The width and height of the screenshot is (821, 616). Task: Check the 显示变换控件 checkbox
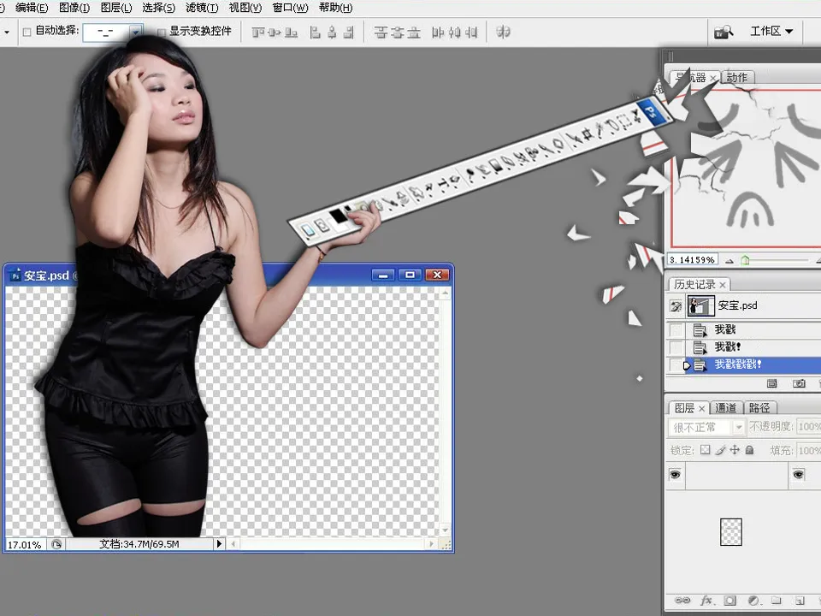coord(160,32)
